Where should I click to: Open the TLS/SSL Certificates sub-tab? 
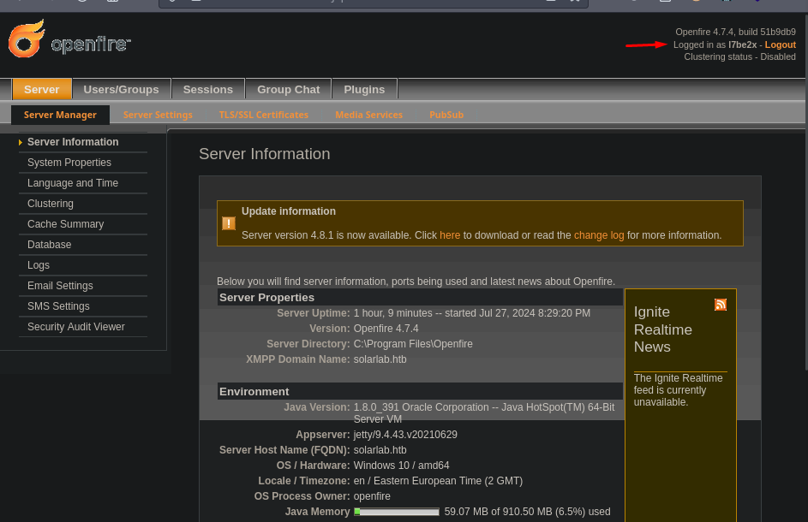coord(263,114)
